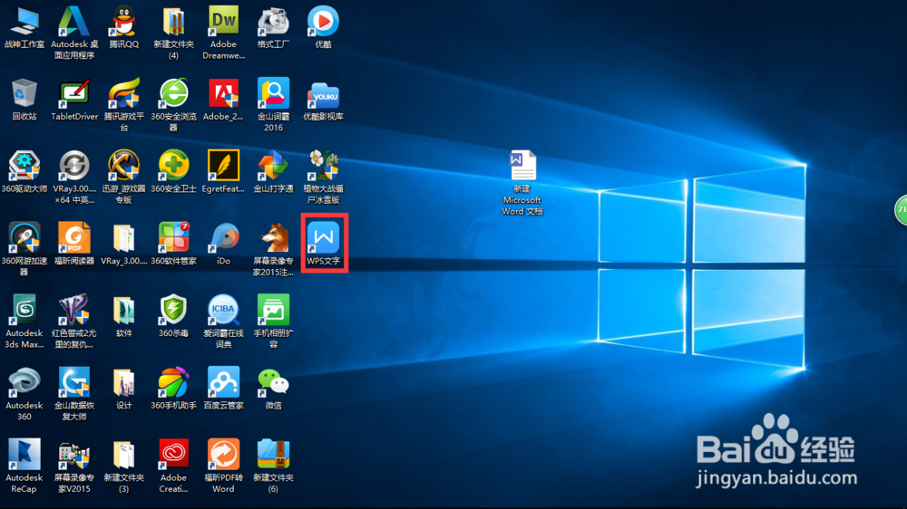Launch 360安全卫士 icon
The height and width of the screenshot is (509, 907).
coord(173,167)
